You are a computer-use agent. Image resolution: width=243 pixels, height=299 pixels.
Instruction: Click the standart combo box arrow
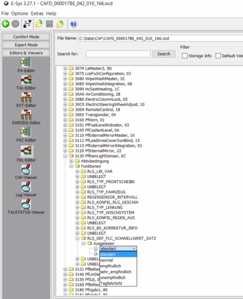tap(134, 249)
